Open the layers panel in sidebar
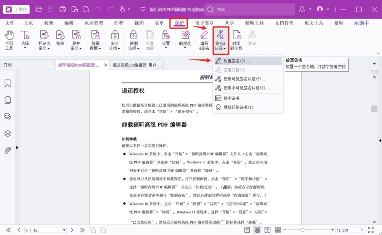This screenshot has width=382, height=235. pos(7,134)
